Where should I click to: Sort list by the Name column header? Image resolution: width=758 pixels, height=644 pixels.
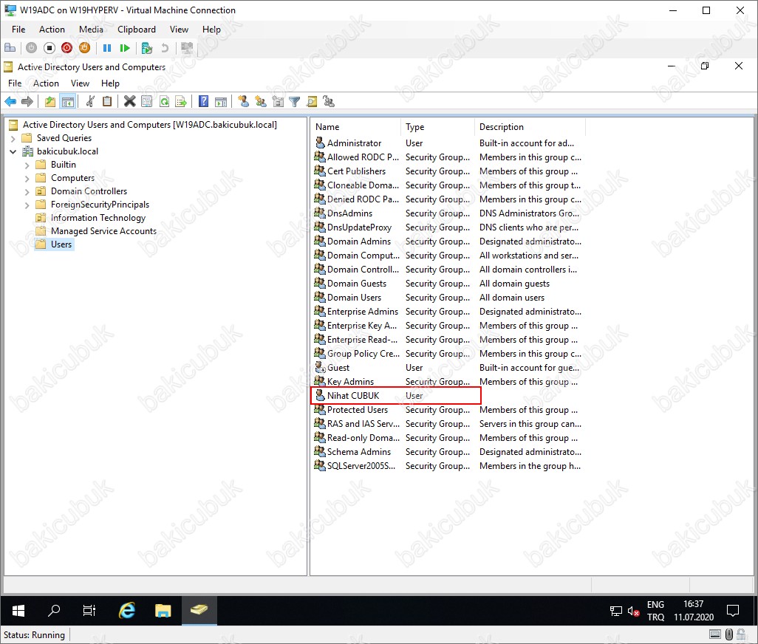click(356, 127)
